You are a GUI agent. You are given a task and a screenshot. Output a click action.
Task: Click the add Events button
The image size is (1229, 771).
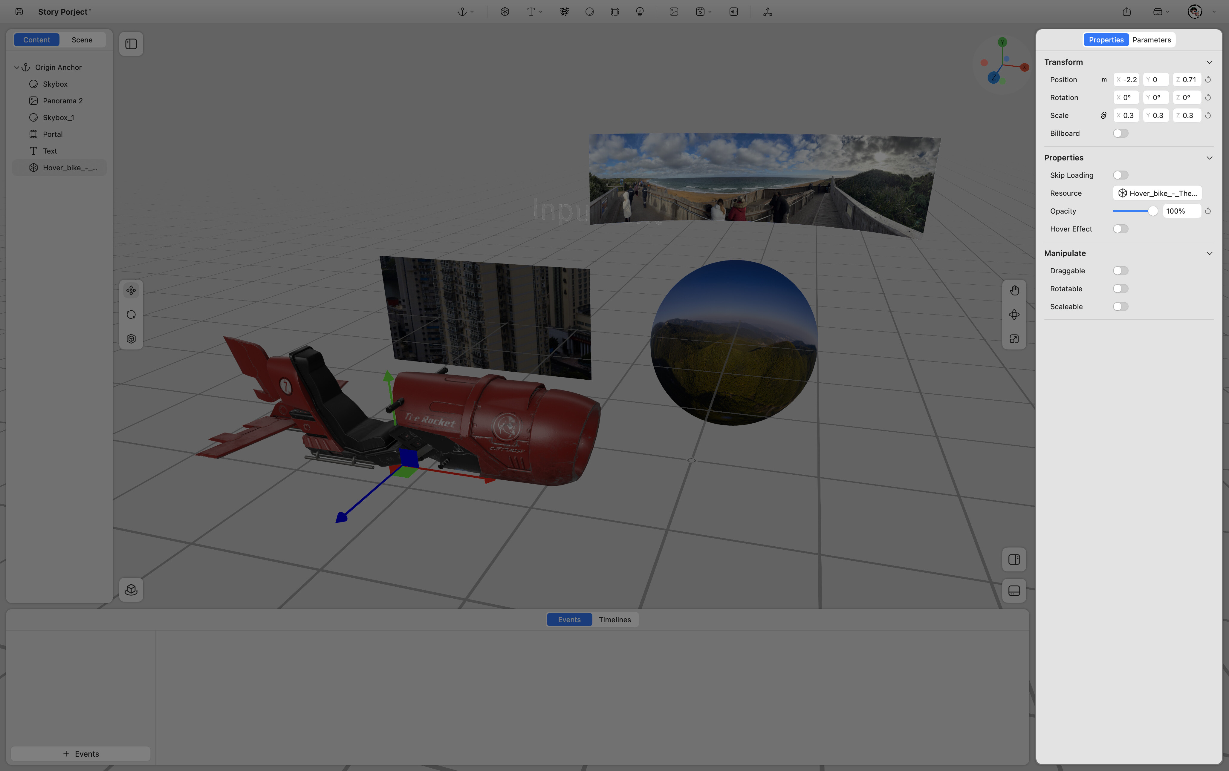tap(81, 754)
